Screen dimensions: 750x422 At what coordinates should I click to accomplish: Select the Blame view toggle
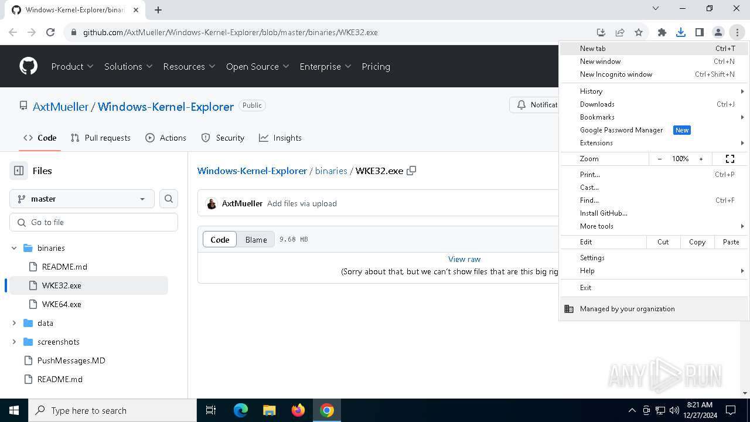[x=256, y=239]
